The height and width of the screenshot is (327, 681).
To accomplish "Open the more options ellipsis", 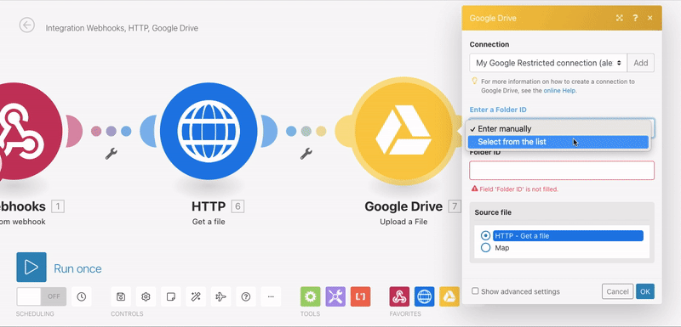I will tap(271, 296).
